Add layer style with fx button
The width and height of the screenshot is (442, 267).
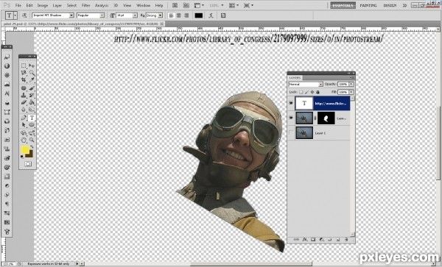305,240
